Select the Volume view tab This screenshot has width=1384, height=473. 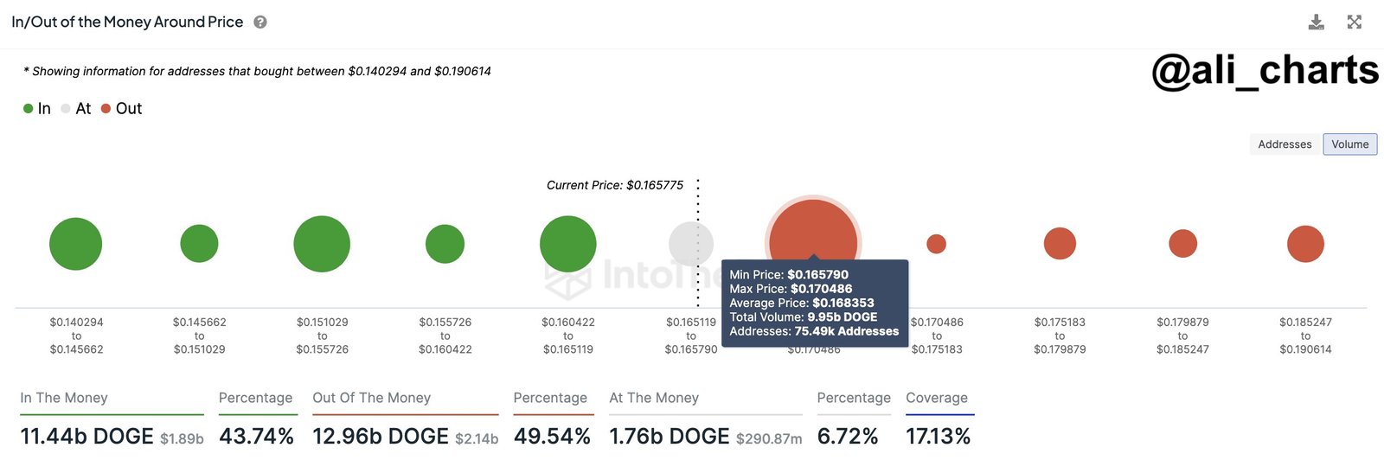point(1350,144)
